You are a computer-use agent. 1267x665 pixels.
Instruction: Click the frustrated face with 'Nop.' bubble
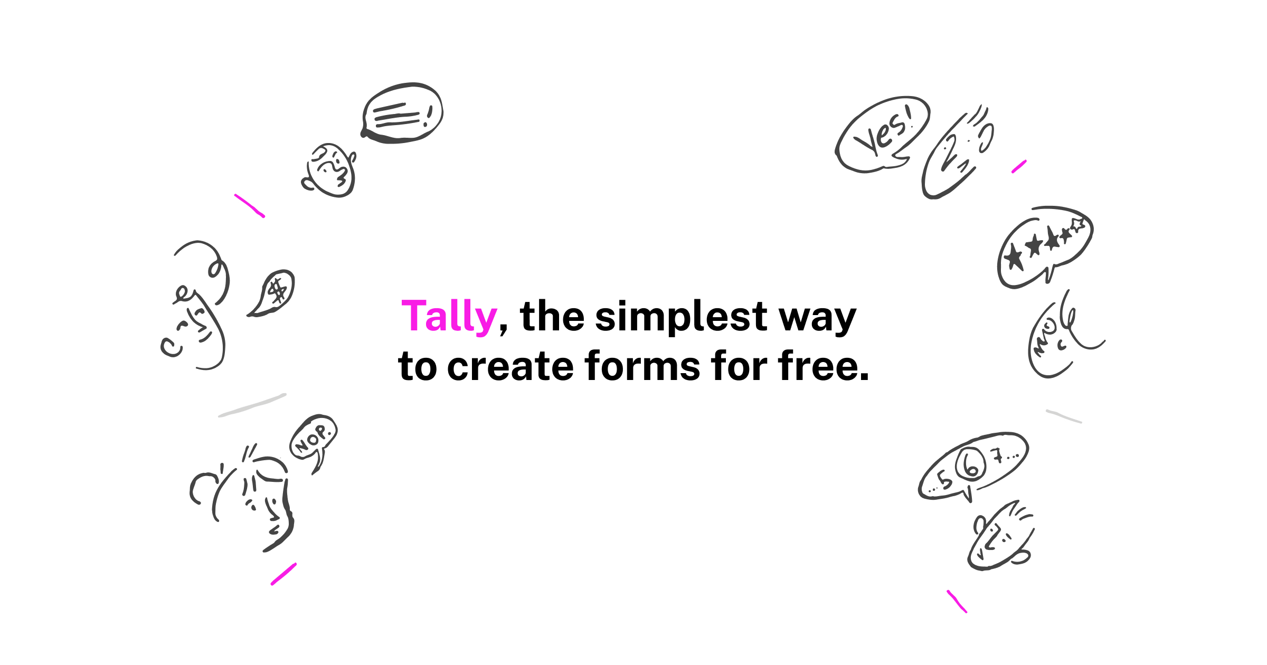243,502
